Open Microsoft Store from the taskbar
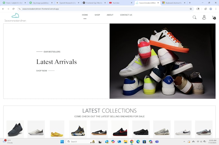Image resolution: width=219 pixels, height=145 pixels. coord(144,141)
